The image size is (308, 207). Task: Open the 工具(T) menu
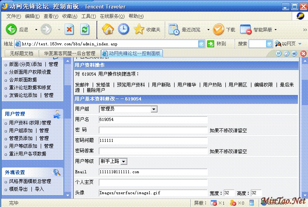click(x=88, y=16)
